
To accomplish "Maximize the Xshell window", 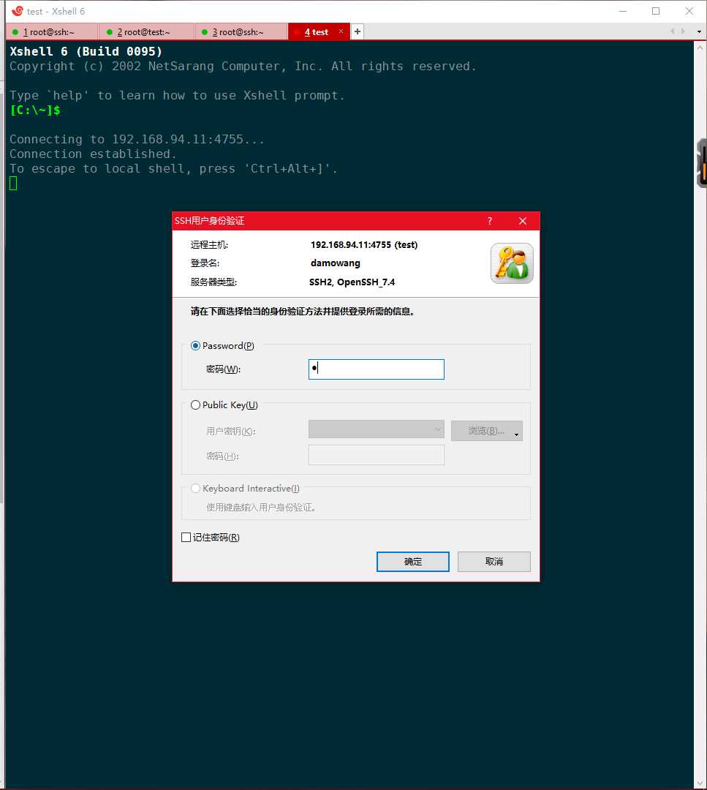I will 656,11.
